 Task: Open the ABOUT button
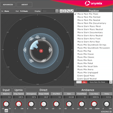[24, 5]
